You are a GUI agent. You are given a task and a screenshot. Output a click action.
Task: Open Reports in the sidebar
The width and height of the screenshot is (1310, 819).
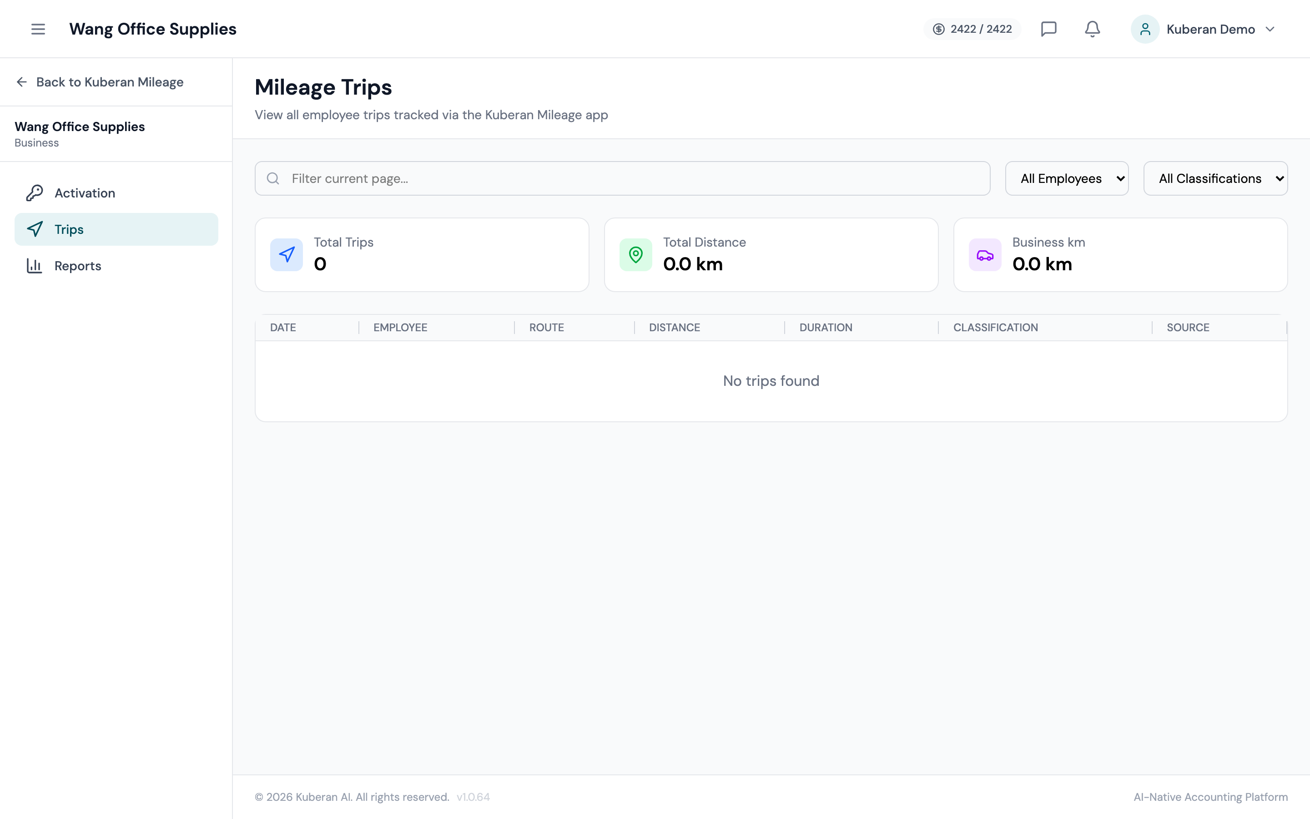tap(116, 265)
